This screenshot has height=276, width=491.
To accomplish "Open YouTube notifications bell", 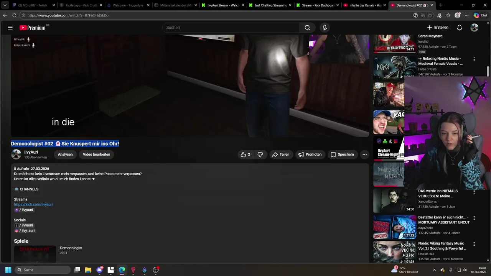I will pos(460,28).
